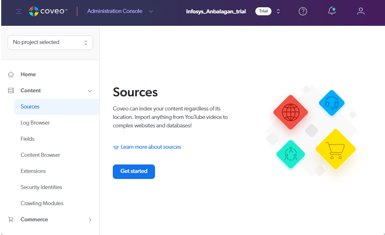
Task: Open the organization switcher arrows
Action: 278,11
